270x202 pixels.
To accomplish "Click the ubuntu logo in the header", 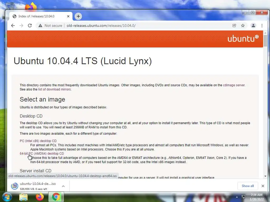I will tap(243, 39).
